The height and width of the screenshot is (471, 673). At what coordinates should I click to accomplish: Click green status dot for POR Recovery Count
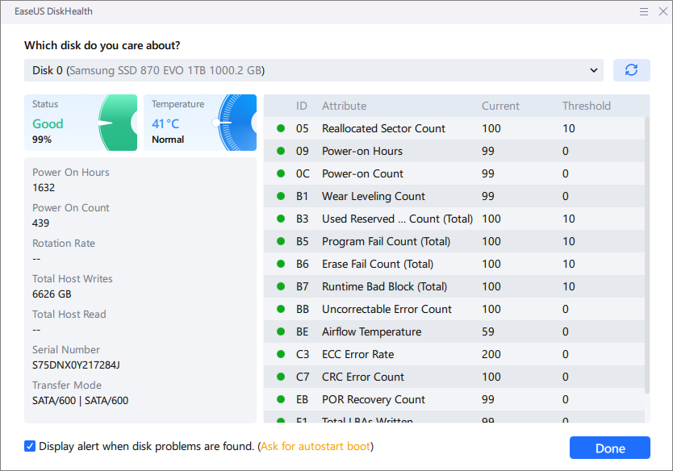pos(281,399)
